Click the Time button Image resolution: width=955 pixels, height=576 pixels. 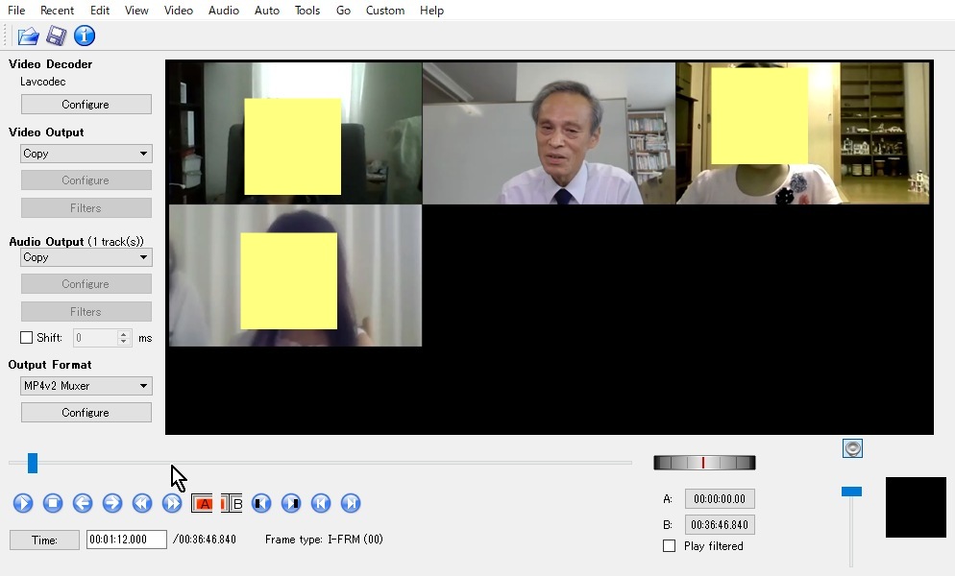pos(44,540)
